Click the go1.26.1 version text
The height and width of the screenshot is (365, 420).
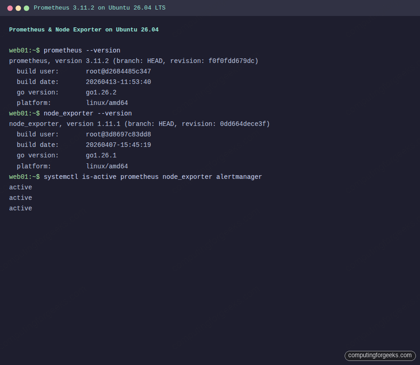(101, 155)
